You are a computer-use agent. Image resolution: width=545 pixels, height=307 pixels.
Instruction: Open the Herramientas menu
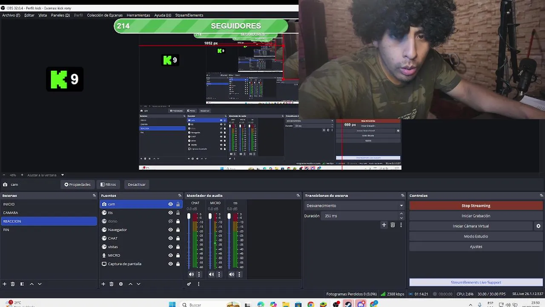pos(138,15)
